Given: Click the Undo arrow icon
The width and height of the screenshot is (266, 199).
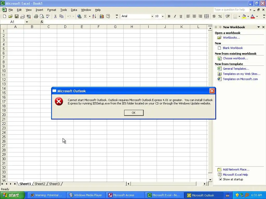Looking at the screenshot, I should click(x=69, y=16).
